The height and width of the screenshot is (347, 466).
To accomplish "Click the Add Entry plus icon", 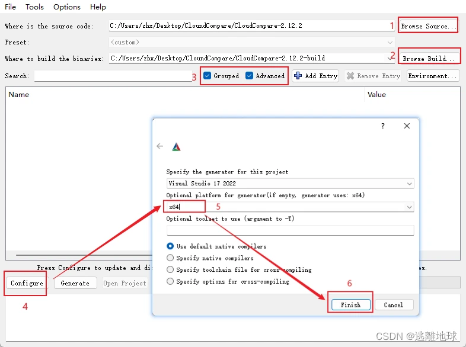I will tap(298, 76).
